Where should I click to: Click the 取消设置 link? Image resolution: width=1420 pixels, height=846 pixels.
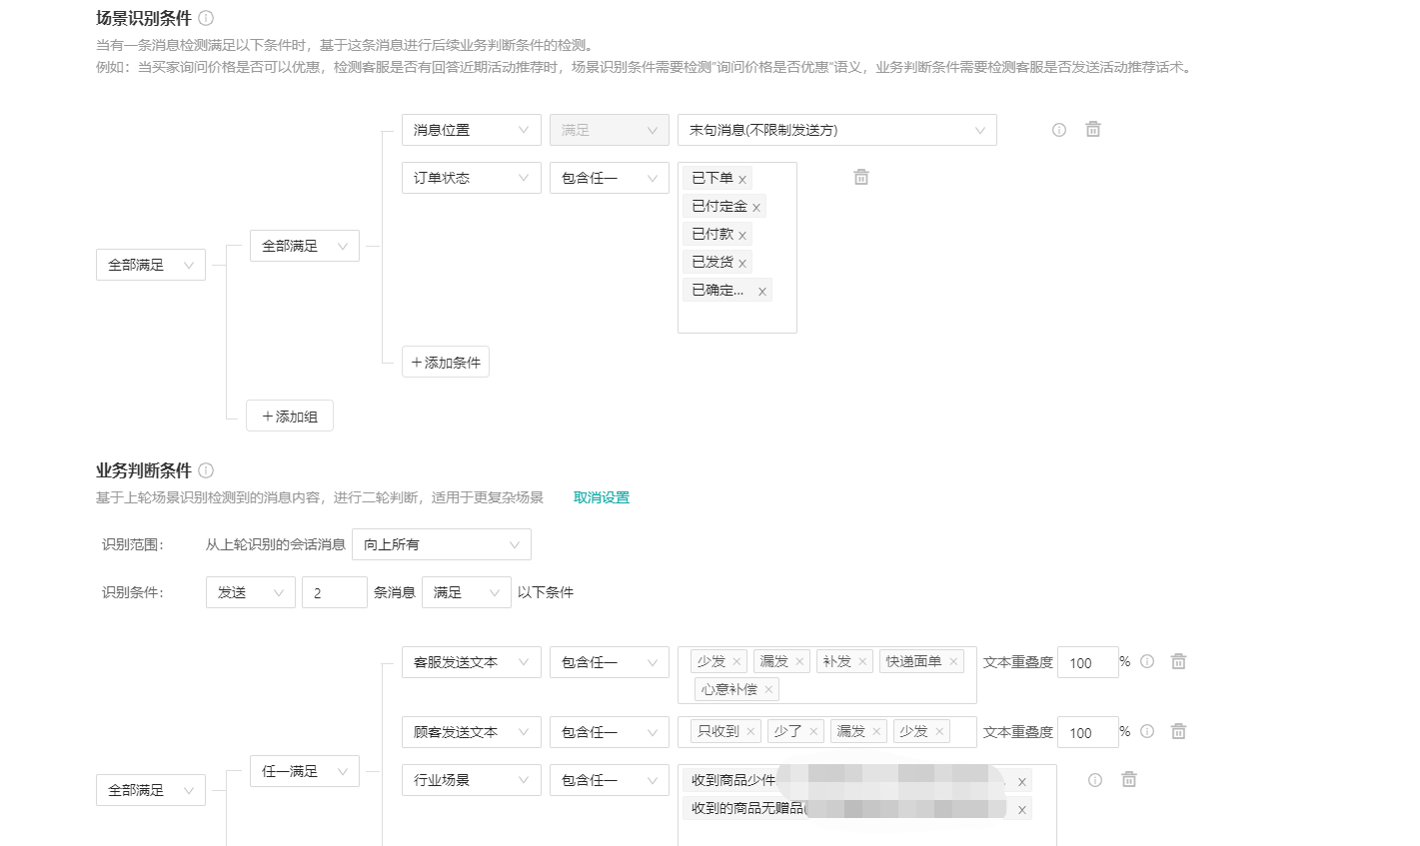click(x=602, y=497)
